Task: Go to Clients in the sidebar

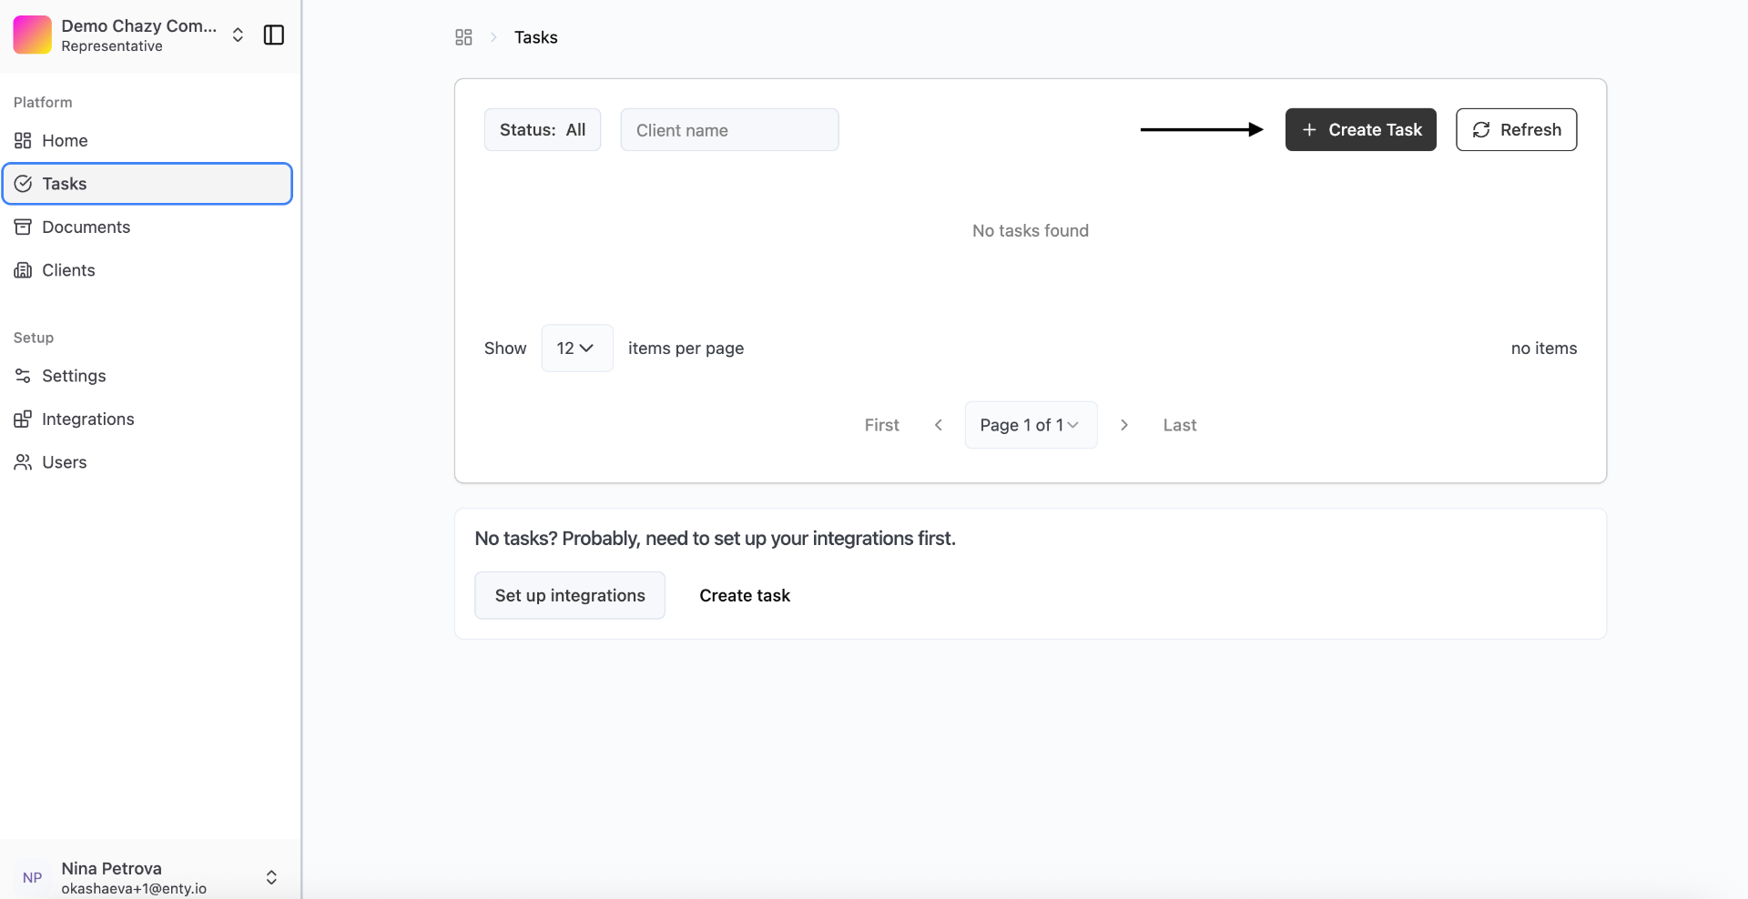Action: click(147, 270)
